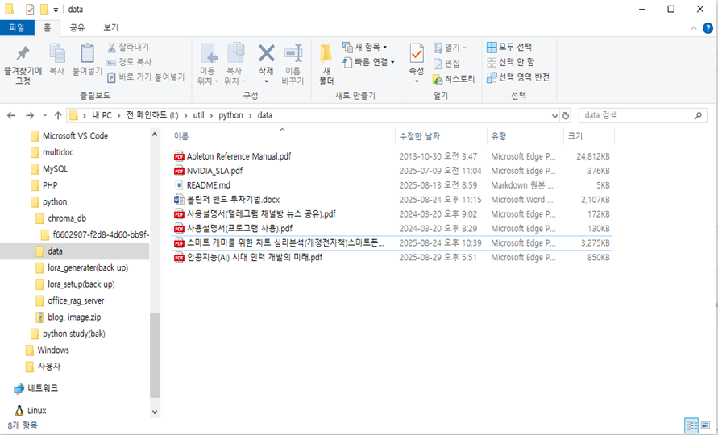Open the 빠른 연결 (Easy access) dropdown
This screenshot has width=718, height=435.
368,62
